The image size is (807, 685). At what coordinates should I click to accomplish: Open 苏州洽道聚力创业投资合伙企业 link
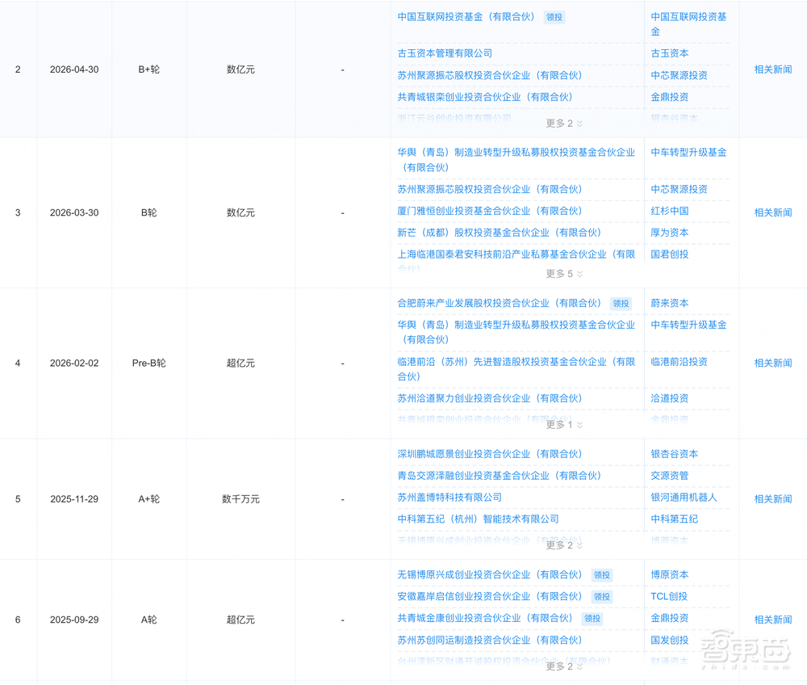[490, 398]
